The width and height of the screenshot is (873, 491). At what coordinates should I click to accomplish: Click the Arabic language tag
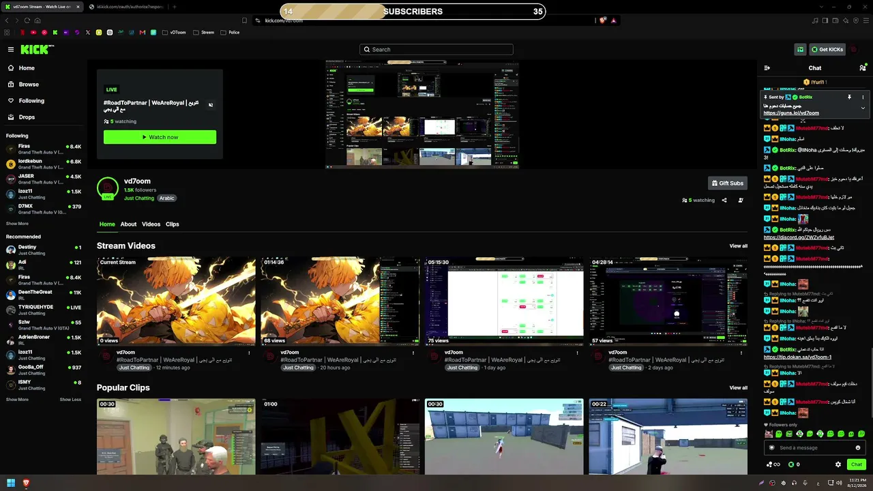tap(167, 198)
